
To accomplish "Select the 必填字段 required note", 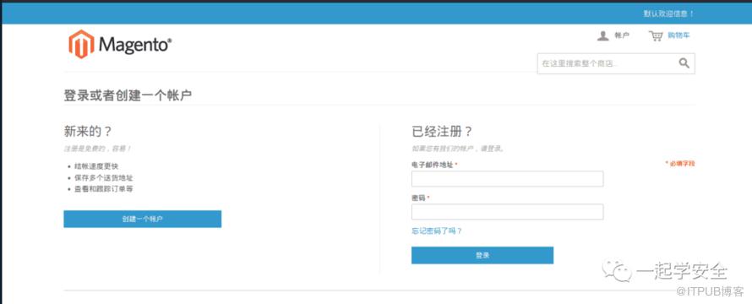I will coord(680,164).
